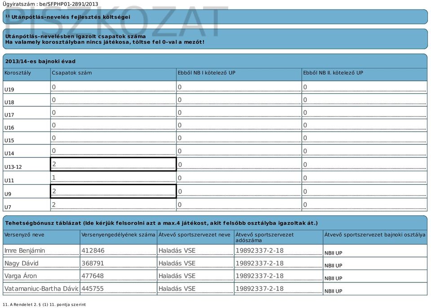Select the U18 Csapatok szám field
The image size is (431, 308).
tap(113, 100)
